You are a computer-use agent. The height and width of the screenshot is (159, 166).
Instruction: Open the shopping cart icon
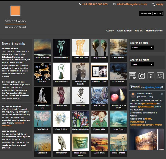[153, 4]
